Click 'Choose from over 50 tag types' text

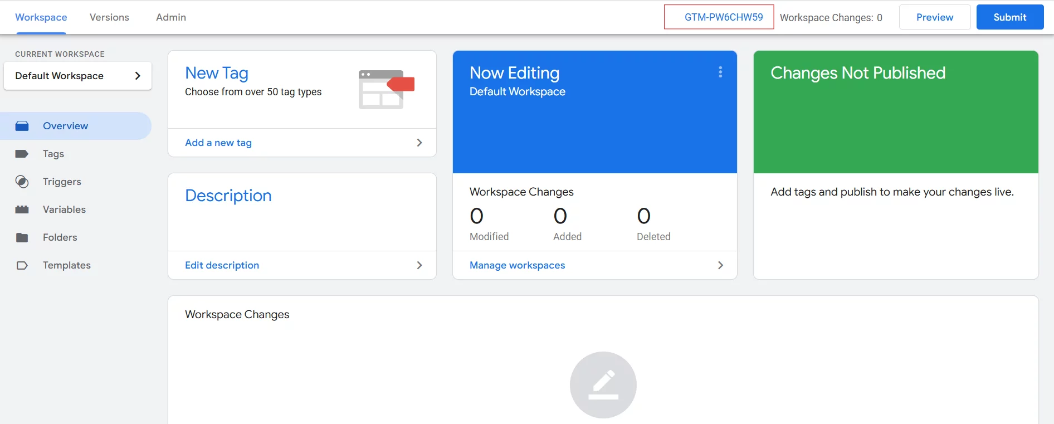coord(253,92)
